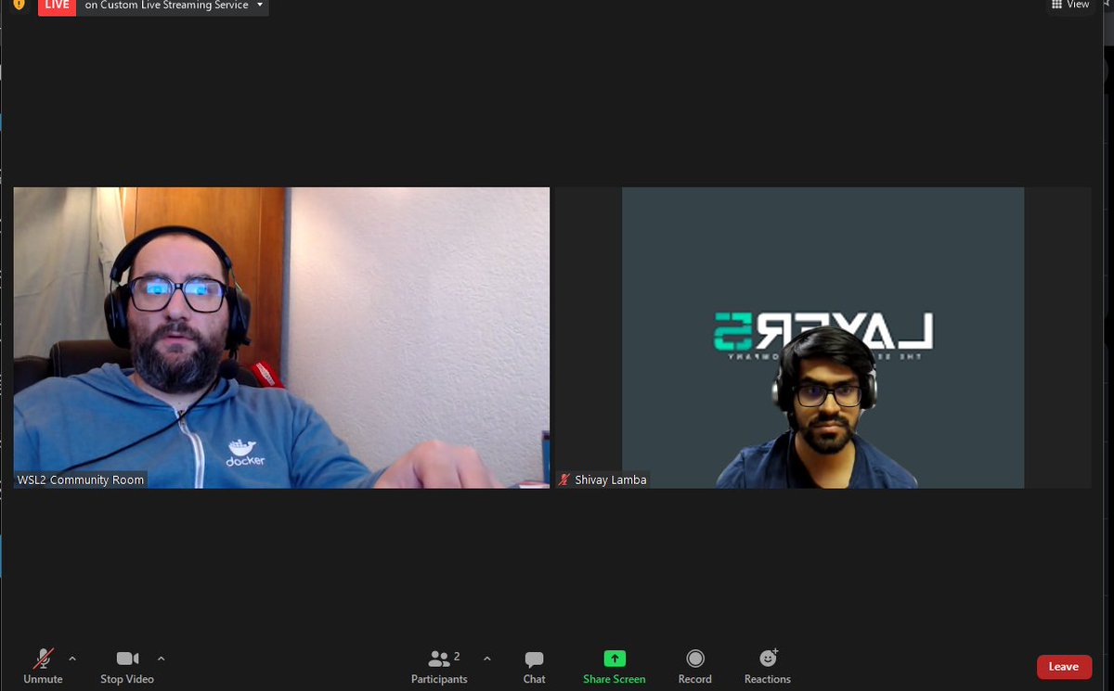This screenshot has height=691, width=1114.
Task: Click Shivay Lamba's muted microphone indicator
Action: 563,480
